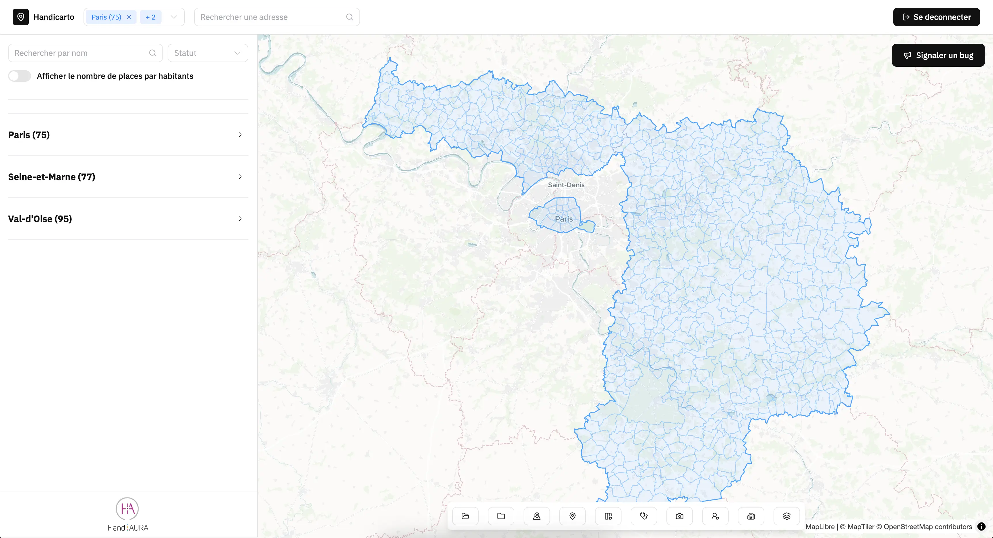Click Signaler un bug button

click(938, 56)
